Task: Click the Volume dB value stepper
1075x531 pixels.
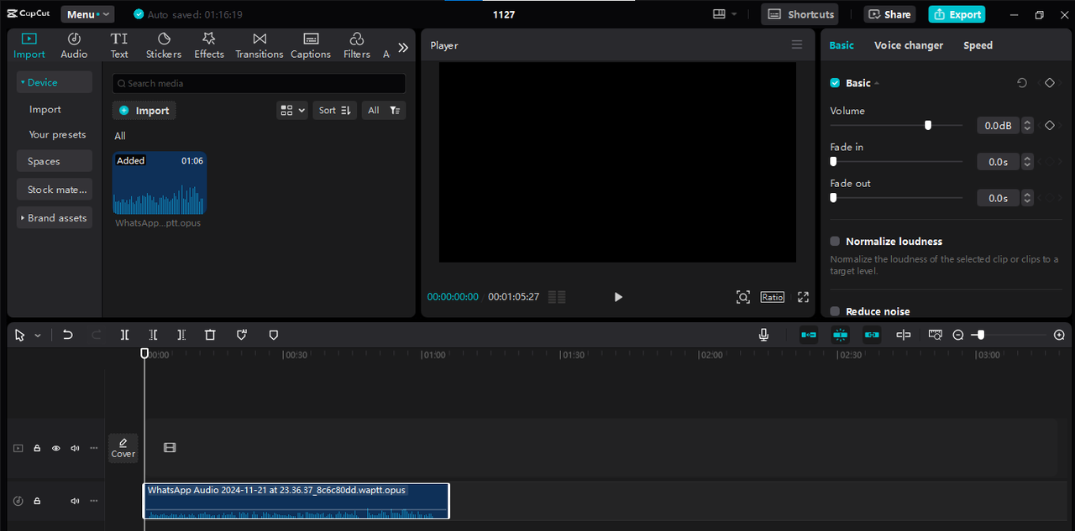Action: click(x=1027, y=126)
